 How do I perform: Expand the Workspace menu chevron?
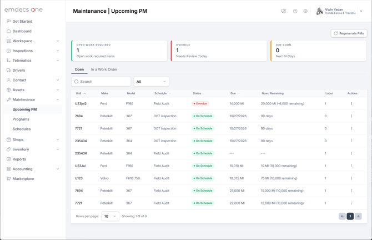58,41
